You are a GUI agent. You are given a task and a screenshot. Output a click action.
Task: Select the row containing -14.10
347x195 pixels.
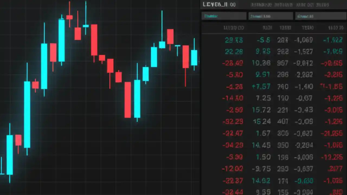[232, 98]
